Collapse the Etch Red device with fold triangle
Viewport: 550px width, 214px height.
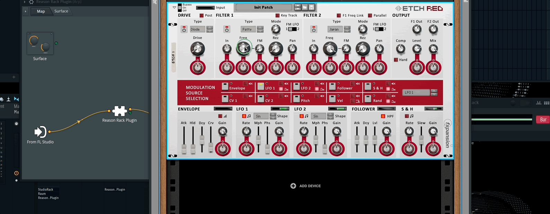(174, 7)
